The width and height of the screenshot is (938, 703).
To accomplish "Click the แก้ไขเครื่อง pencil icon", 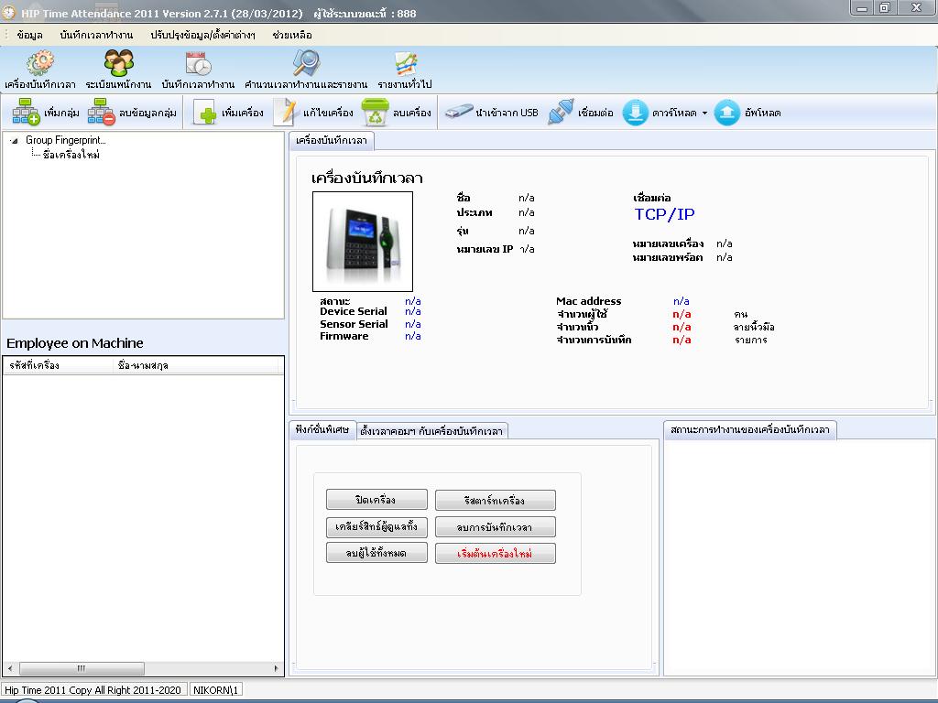I will point(285,113).
